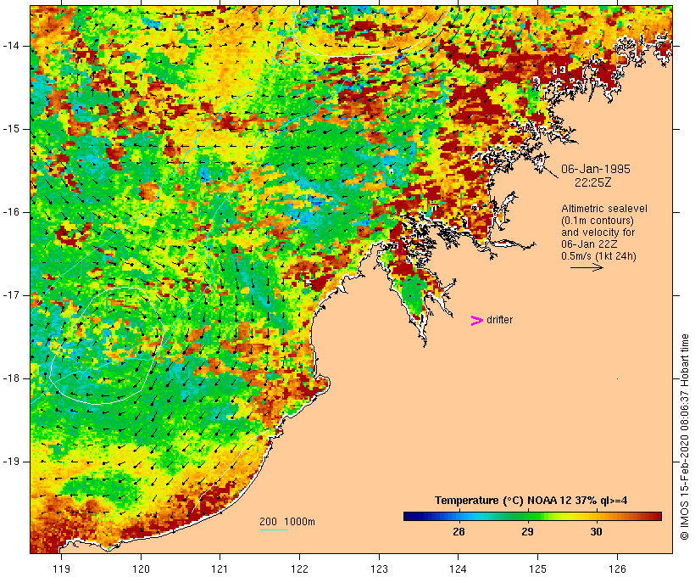Click the '200 1000m' depth contour legend

pyautogui.click(x=287, y=522)
